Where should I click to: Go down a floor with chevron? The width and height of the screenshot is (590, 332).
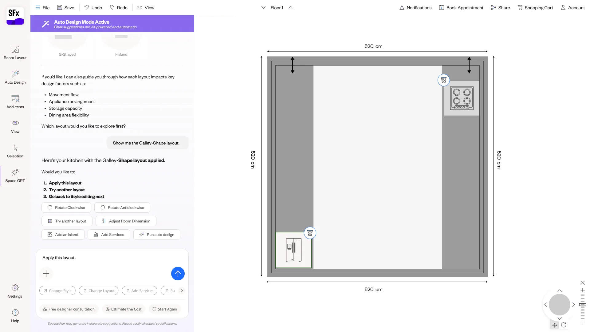click(263, 8)
